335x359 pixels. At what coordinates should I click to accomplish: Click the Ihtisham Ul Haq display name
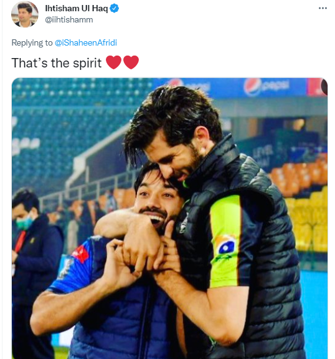[x=76, y=9]
